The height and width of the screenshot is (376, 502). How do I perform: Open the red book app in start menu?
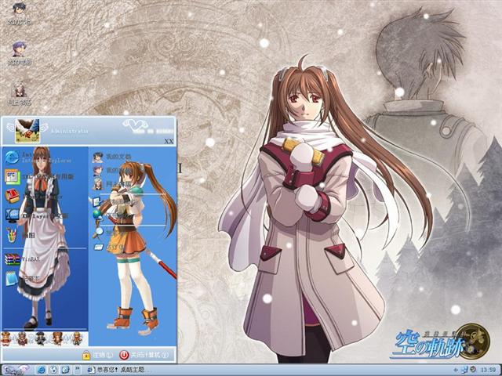tap(13, 196)
